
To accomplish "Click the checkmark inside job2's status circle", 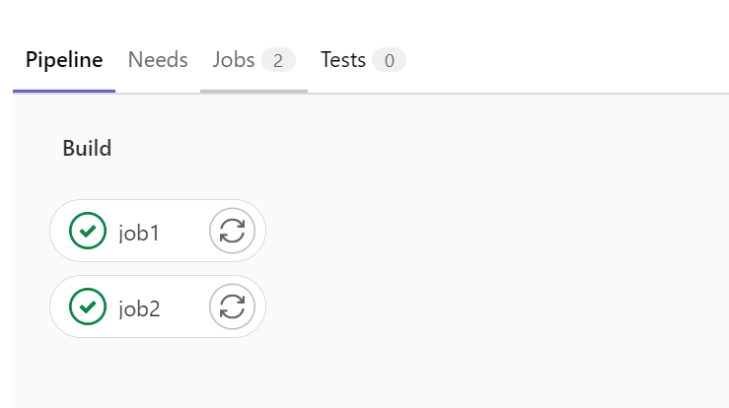I will [x=88, y=306].
